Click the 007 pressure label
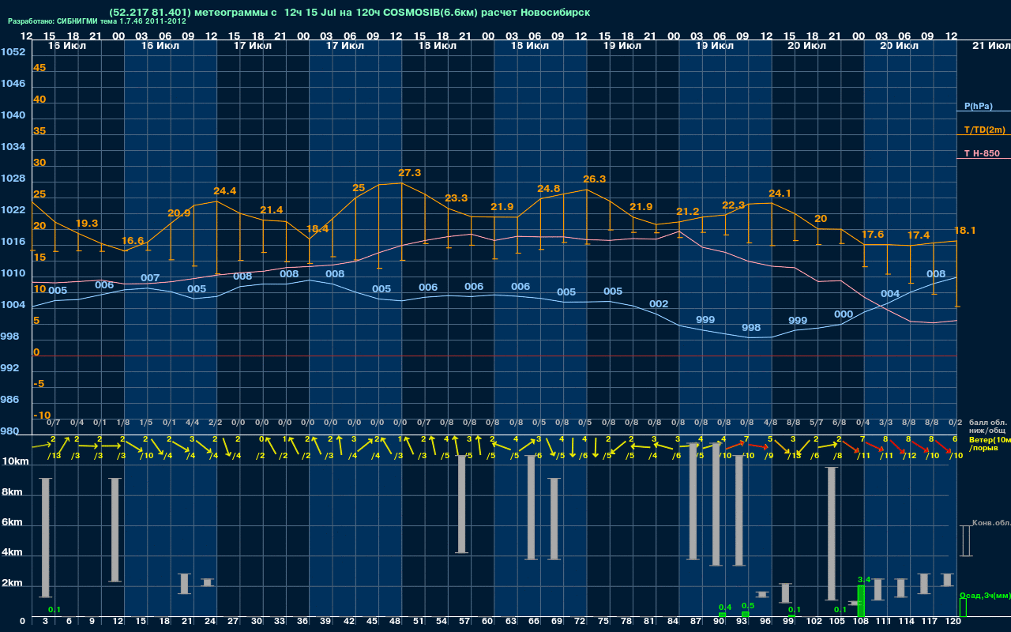The width and height of the screenshot is (1011, 632). (x=150, y=278)
